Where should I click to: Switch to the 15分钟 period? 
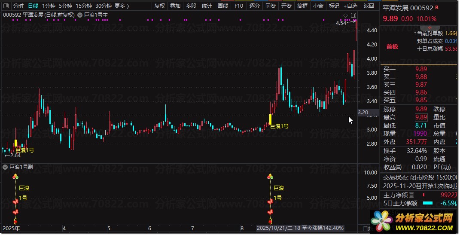(x=84, y=6)
